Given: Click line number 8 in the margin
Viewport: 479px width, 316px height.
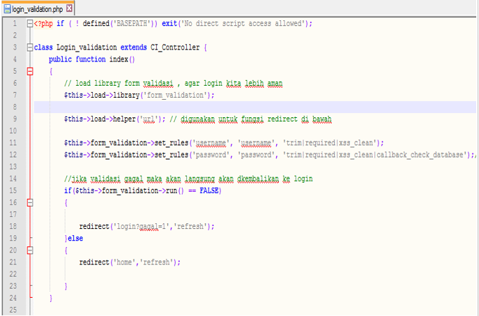Looking at the screenshot, I should click(15, 107).
